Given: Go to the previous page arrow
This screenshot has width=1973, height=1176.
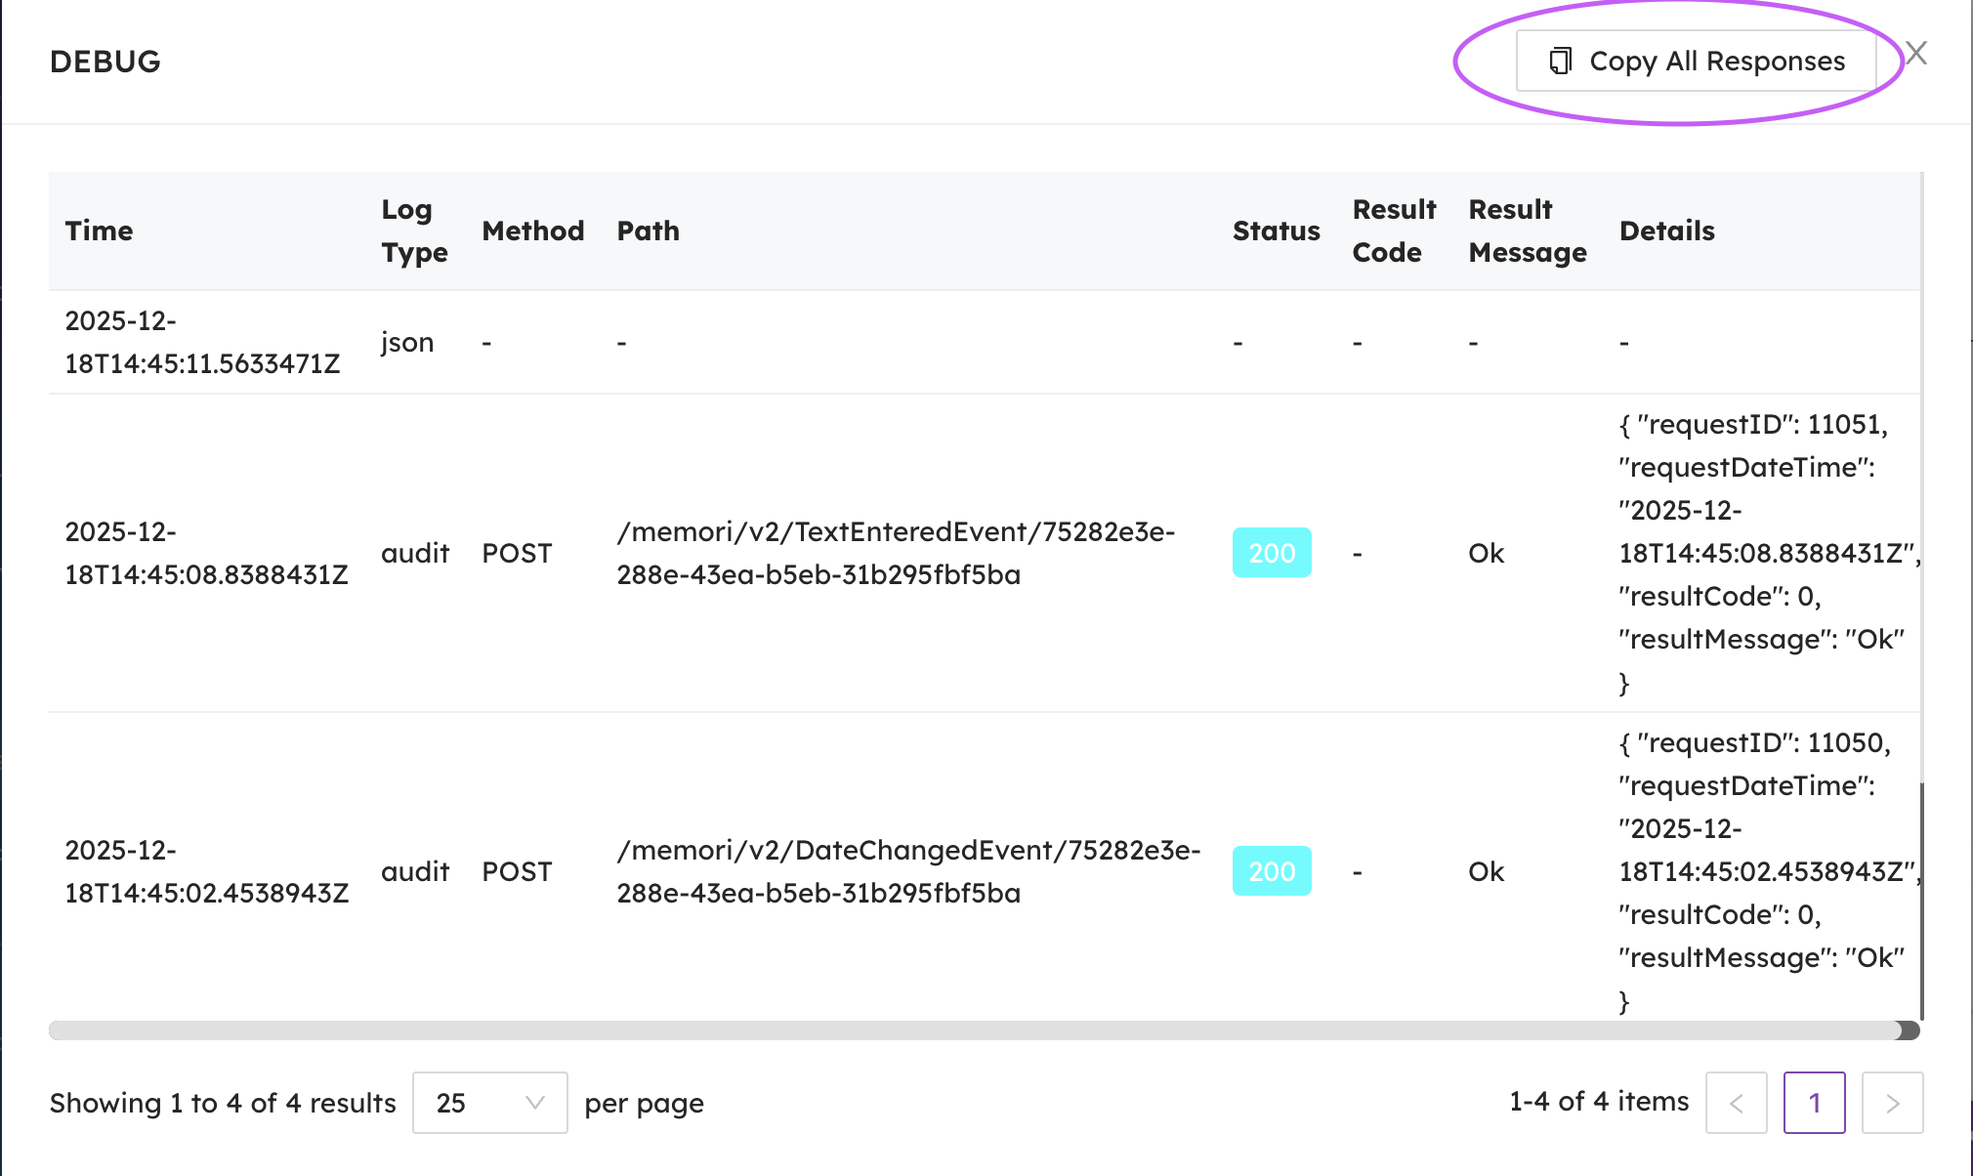Looking at the screenshot, I should [x=1736, y=1103].
